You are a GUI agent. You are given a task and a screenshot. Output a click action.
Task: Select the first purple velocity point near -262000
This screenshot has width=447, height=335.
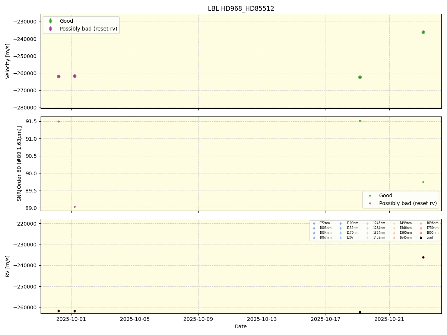[x=58, y=76]
